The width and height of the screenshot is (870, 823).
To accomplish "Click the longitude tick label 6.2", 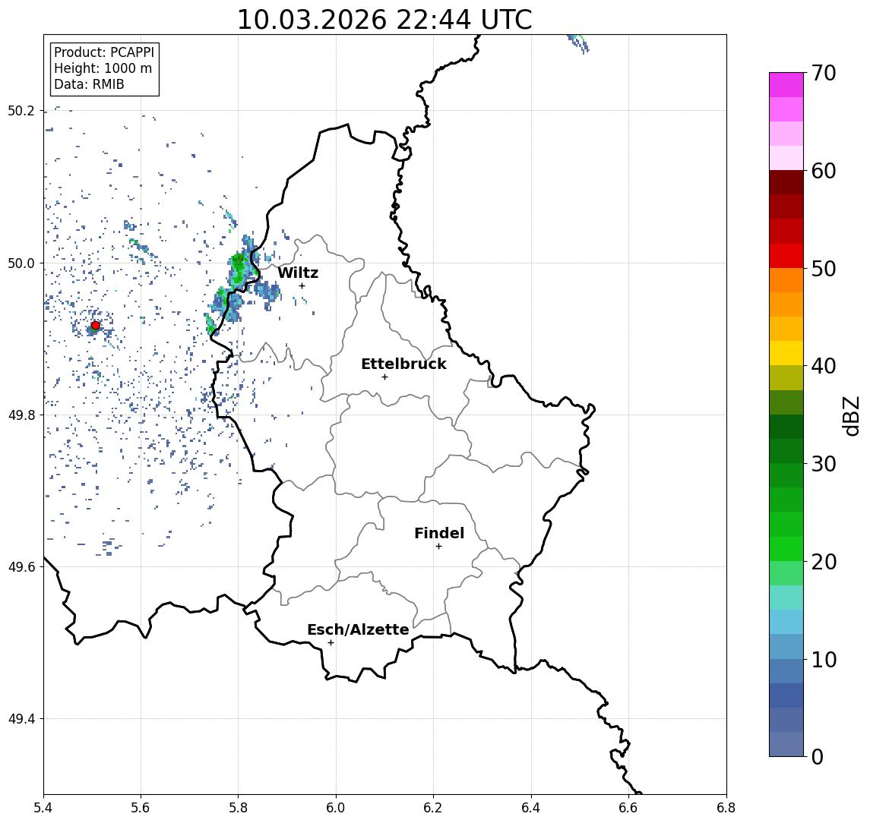I will [433, 808].
